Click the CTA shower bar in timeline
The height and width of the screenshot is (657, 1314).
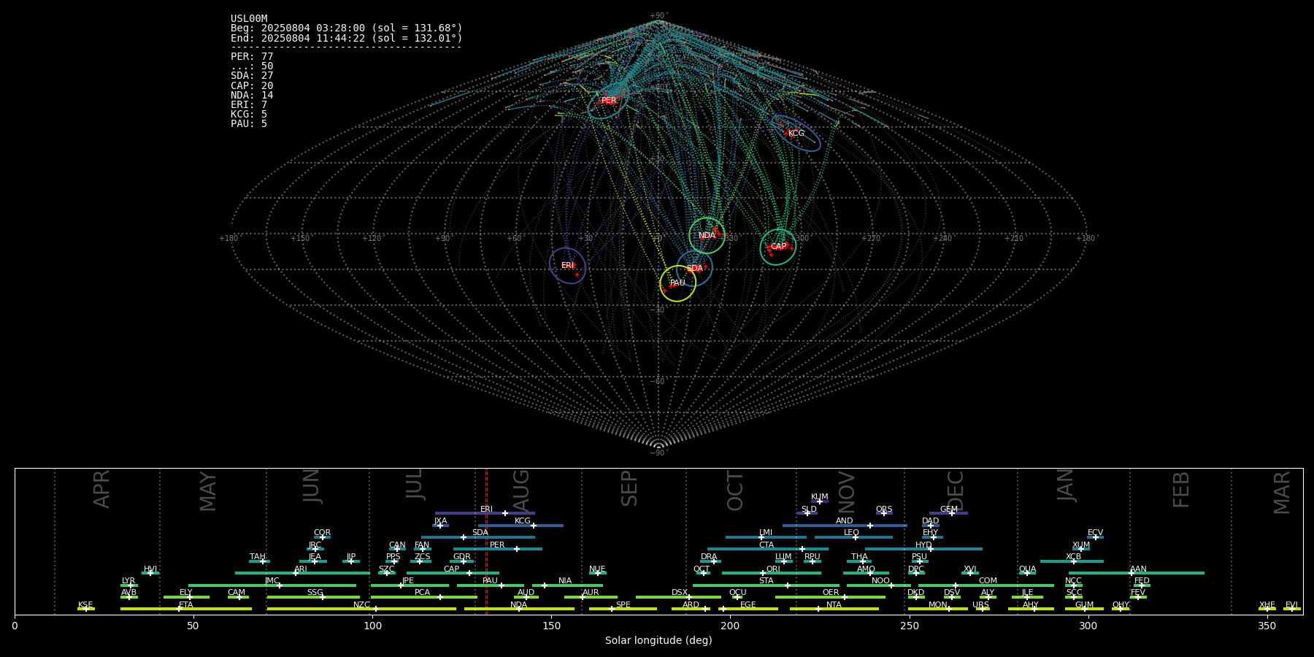pos(768,549)
